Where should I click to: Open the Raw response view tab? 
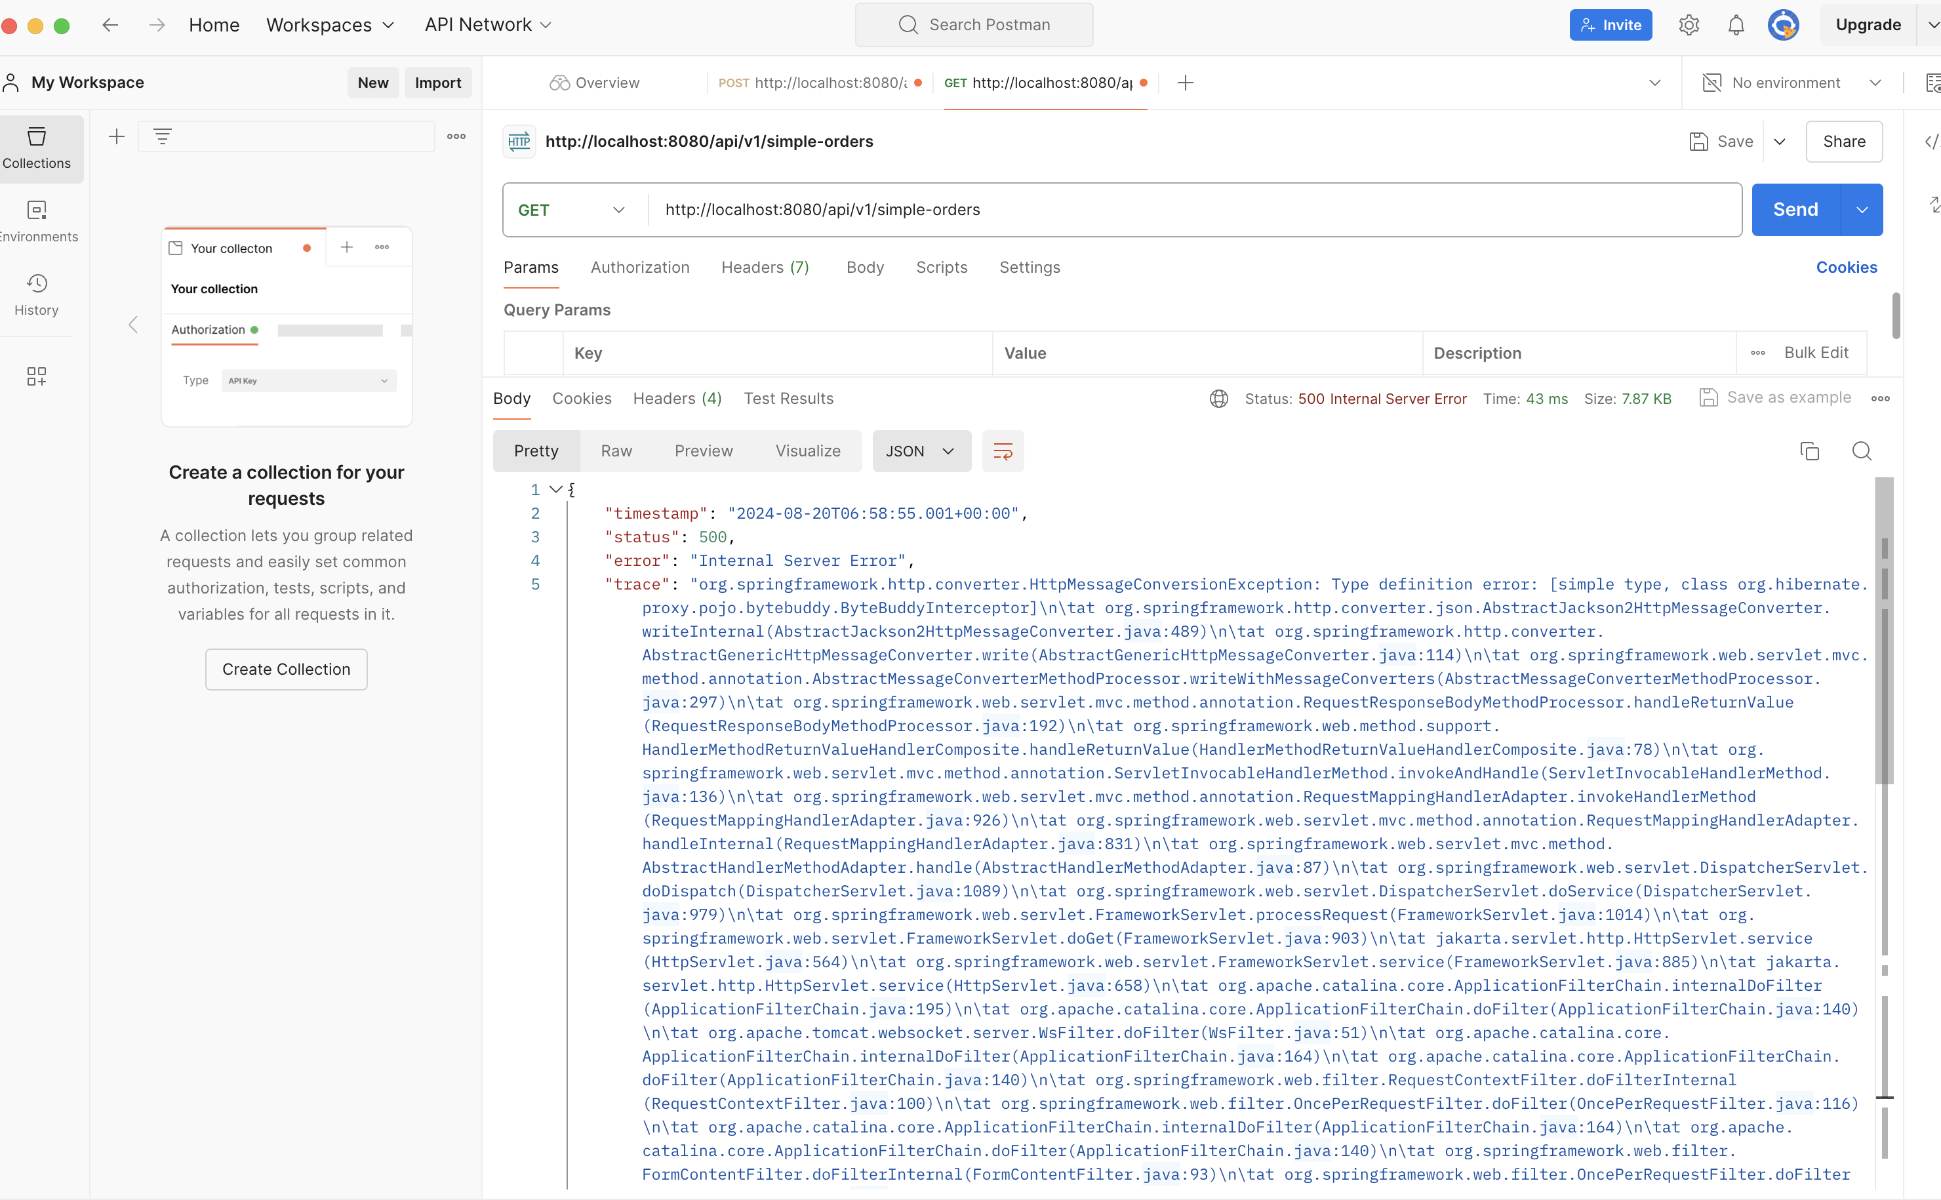[617, 450]
